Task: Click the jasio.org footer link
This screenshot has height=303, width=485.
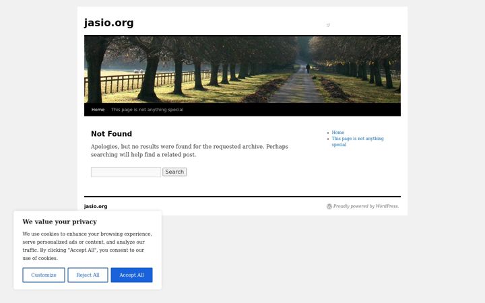Action: tap(96, 206)
